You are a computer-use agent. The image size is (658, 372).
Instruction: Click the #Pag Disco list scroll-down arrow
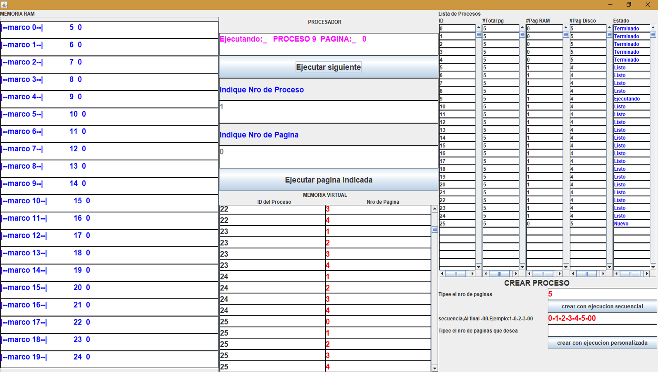click(609, 267)
